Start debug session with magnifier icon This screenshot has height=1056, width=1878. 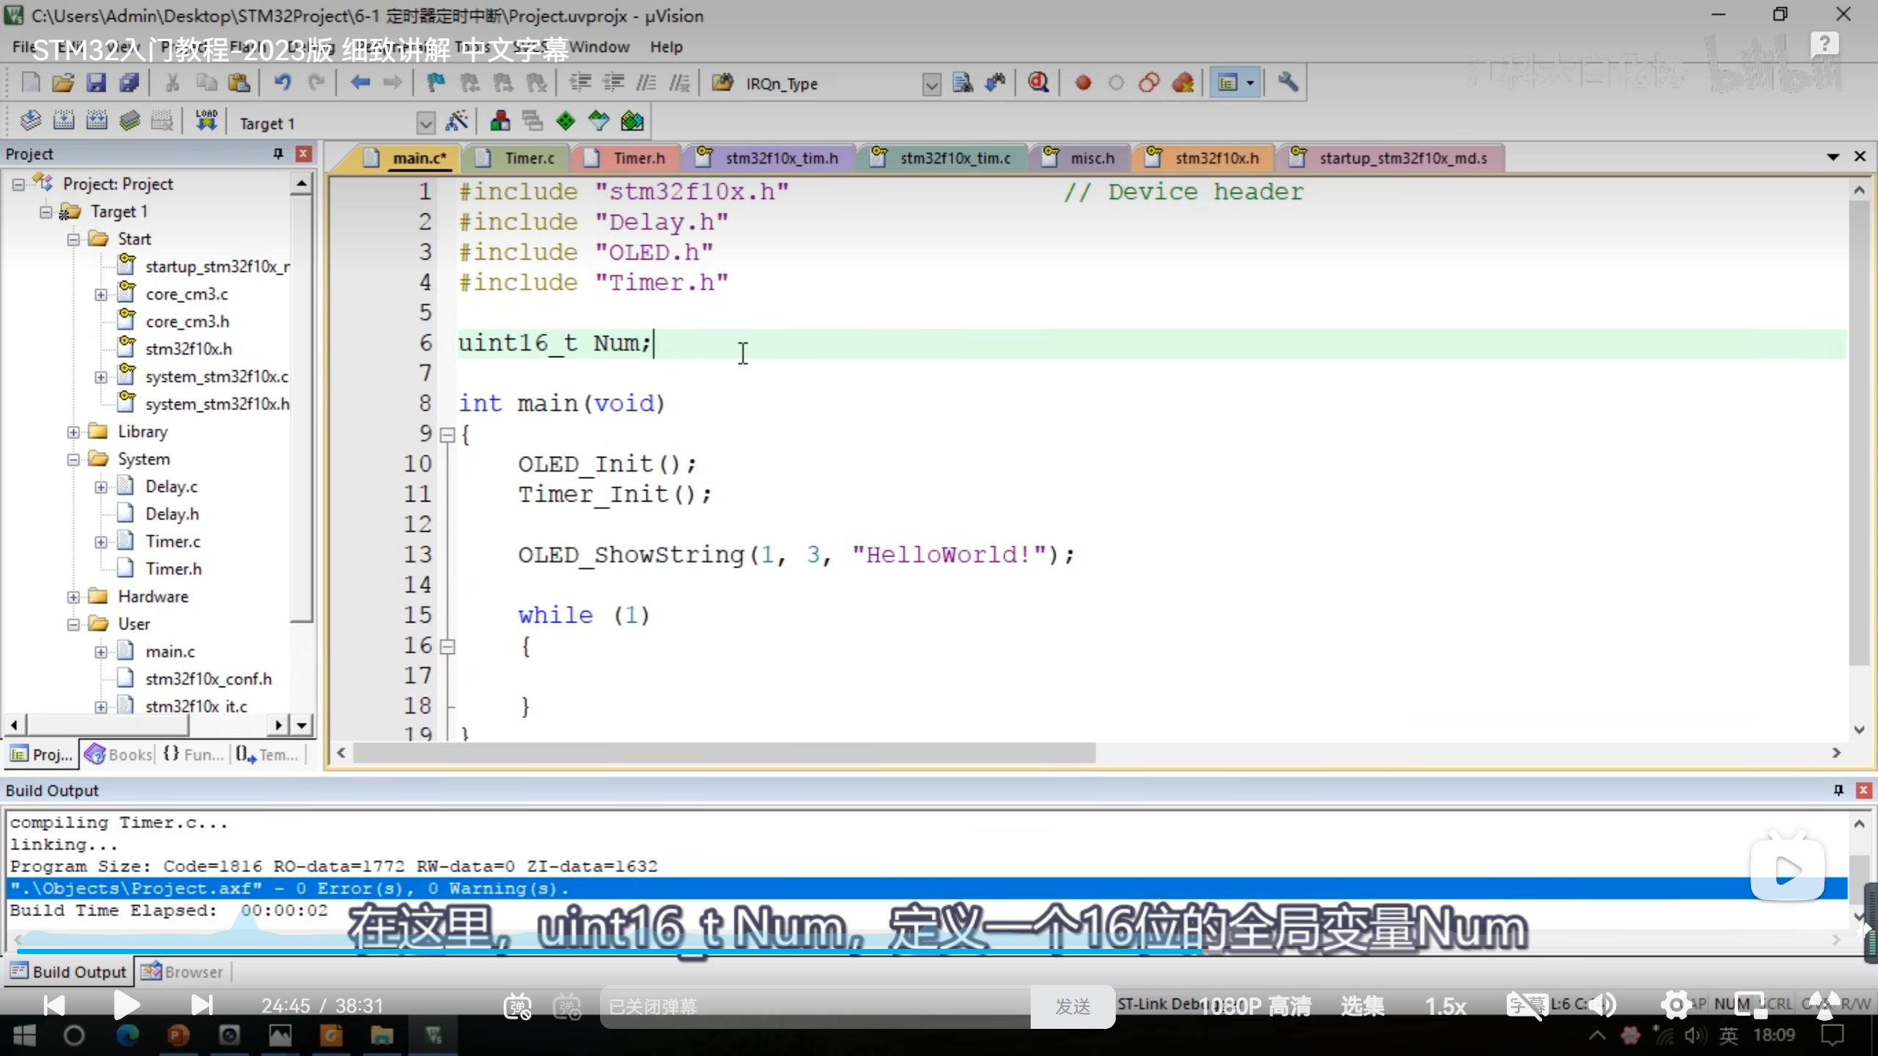(x=1038, y=83)
